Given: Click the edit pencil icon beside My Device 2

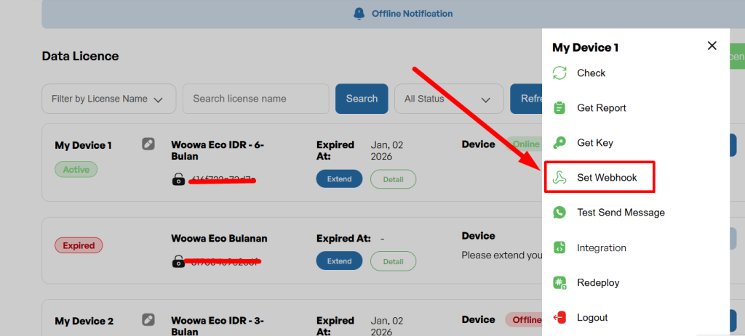Looking at the screenshot, I should point(148,319).
